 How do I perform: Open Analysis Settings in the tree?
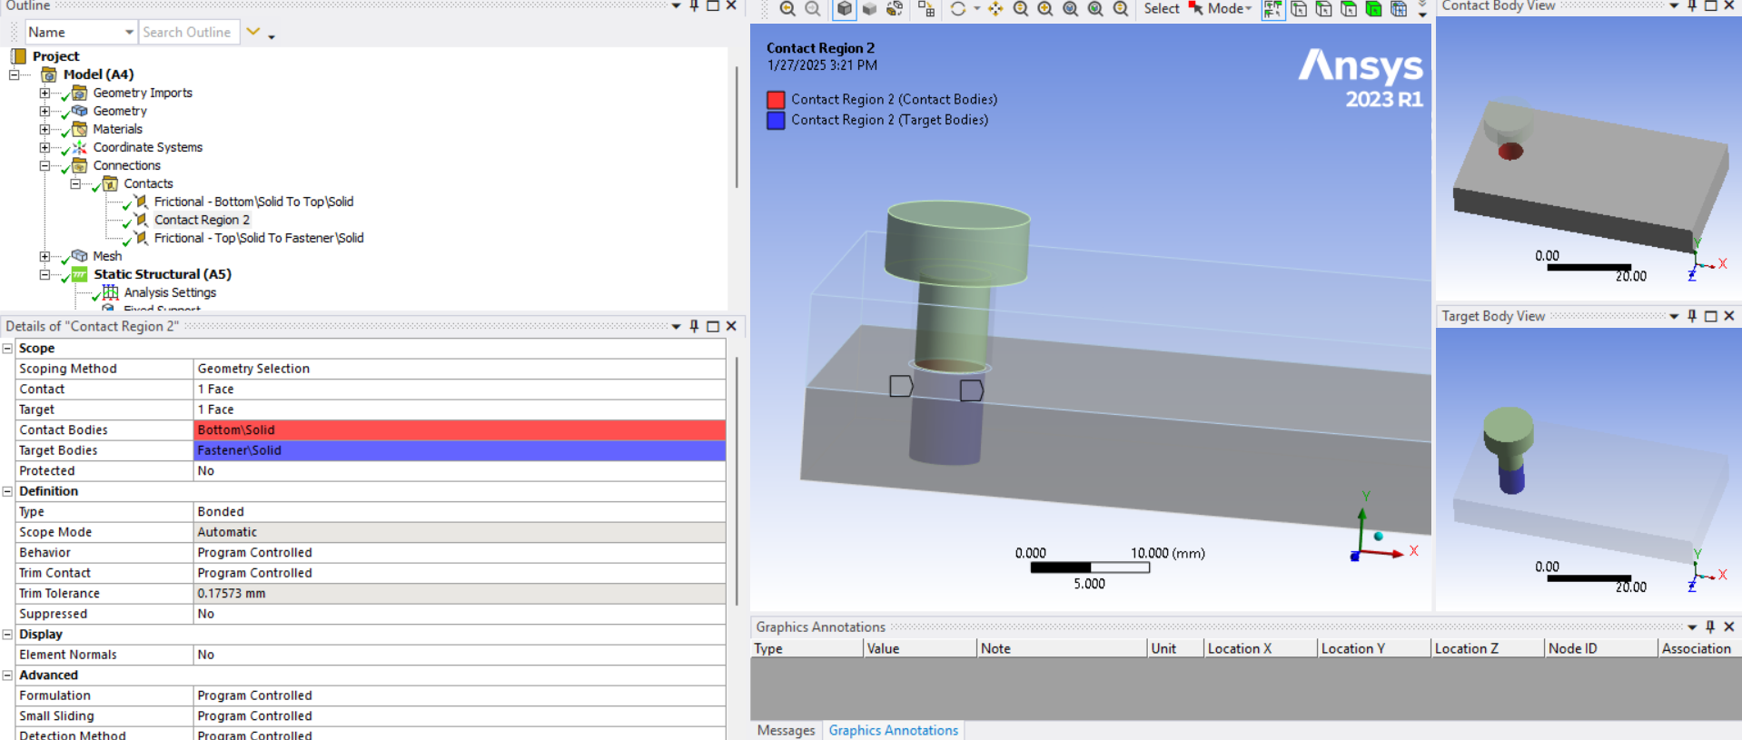(x=170, y=292)
